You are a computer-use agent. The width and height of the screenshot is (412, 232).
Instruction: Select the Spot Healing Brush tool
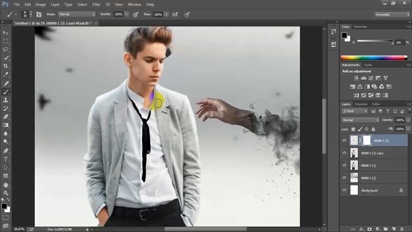[x=6, y=83]
